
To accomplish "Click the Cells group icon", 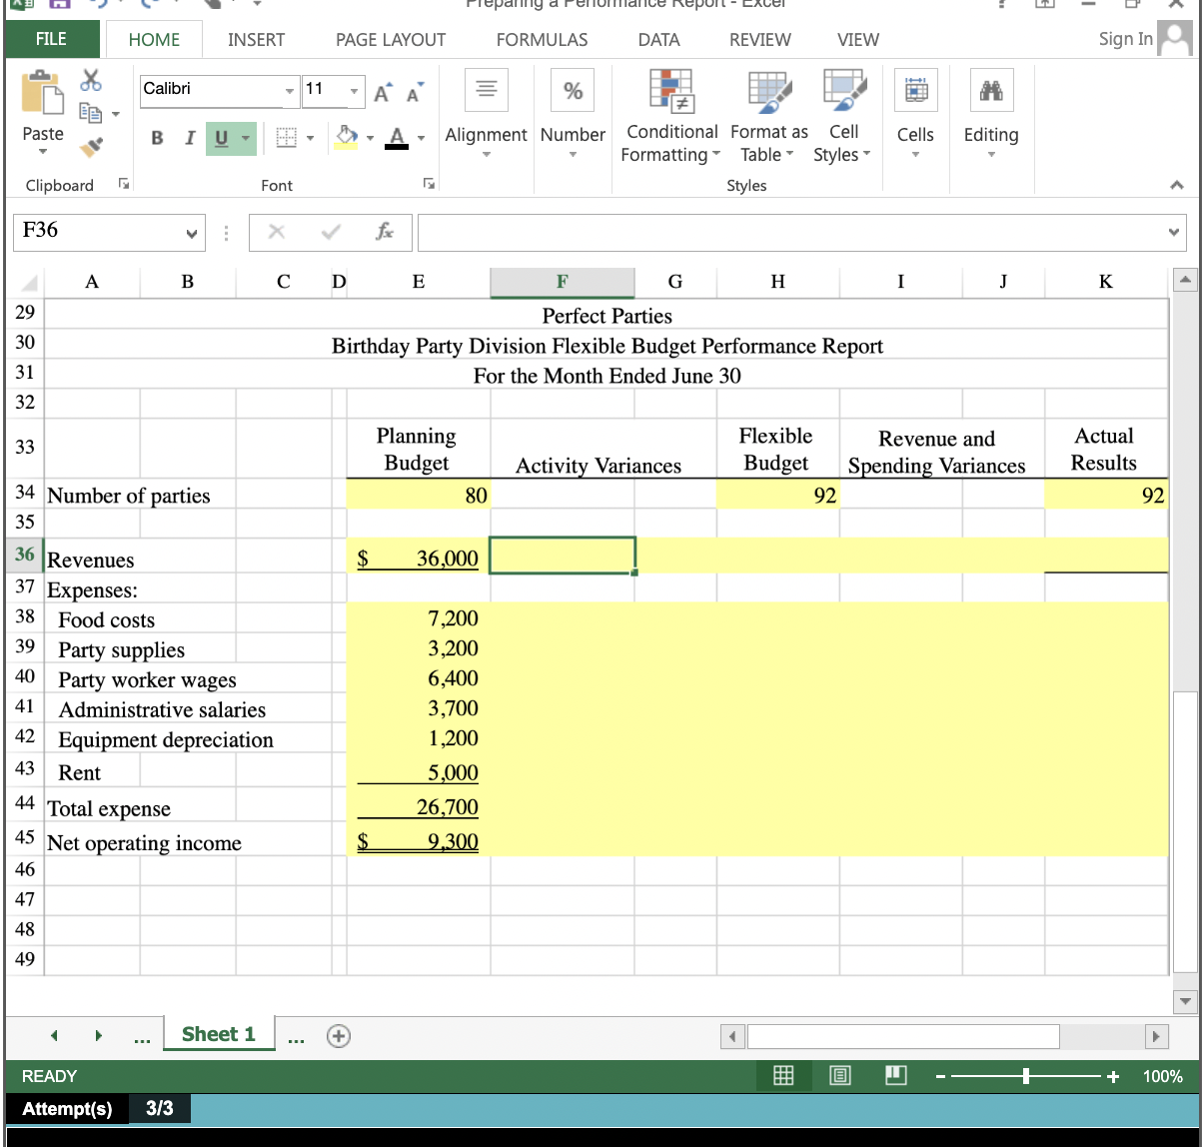I will click(915, 92).
